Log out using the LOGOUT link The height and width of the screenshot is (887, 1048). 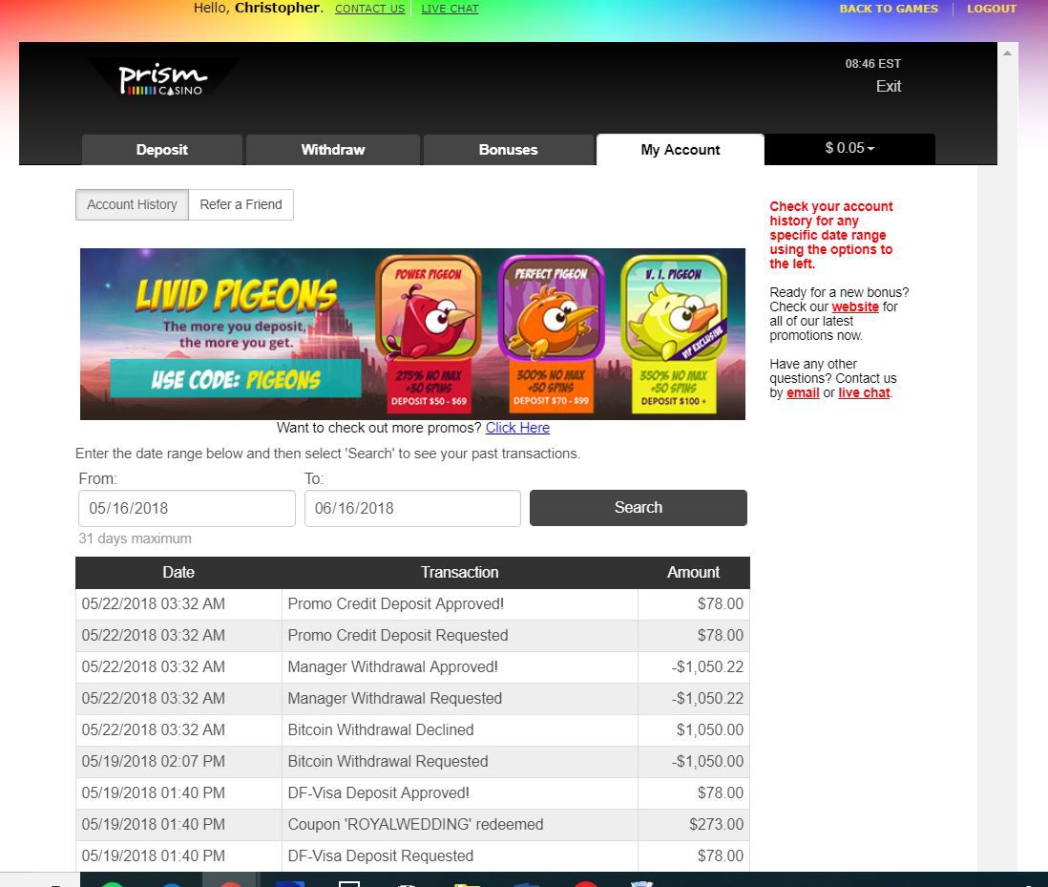991,9
